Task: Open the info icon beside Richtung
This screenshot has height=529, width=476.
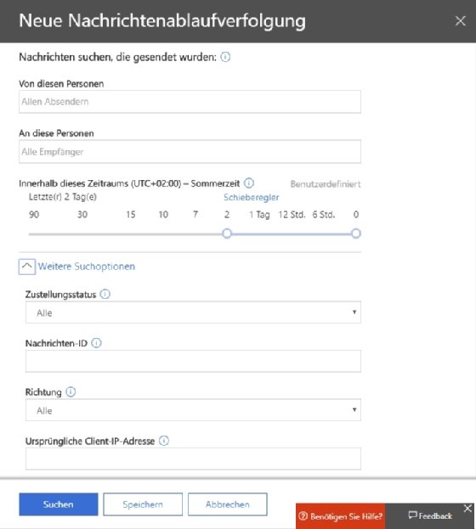Action: (x=71, y=392)
